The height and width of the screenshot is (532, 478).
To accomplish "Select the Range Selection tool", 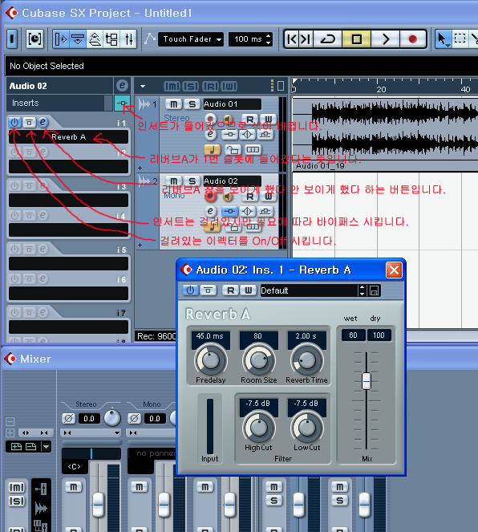I will pos(460,39).
